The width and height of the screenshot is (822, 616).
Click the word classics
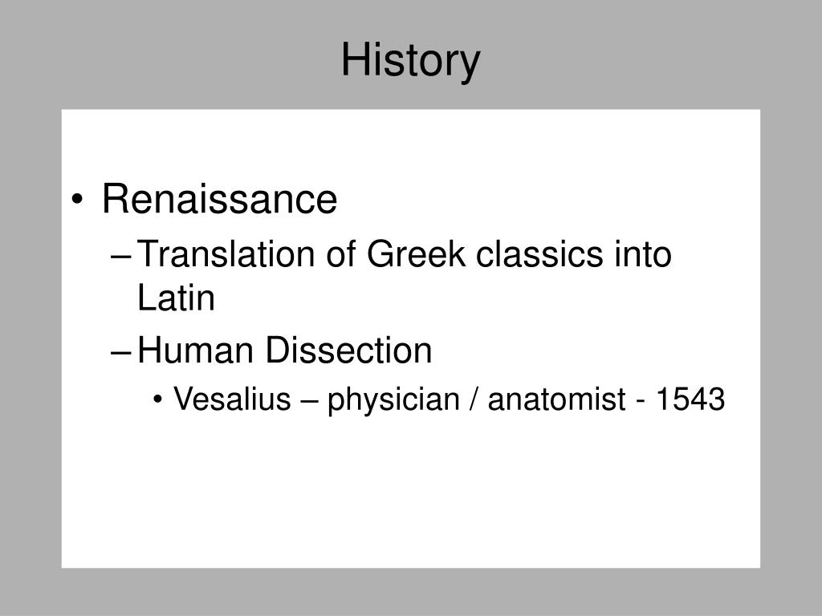tap(539, 254)
